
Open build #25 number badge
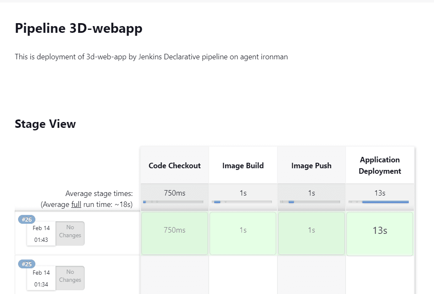(x=27, y=264)
